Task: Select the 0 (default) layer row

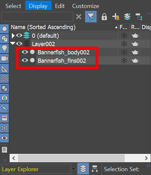Action: [x=74, y=36]
